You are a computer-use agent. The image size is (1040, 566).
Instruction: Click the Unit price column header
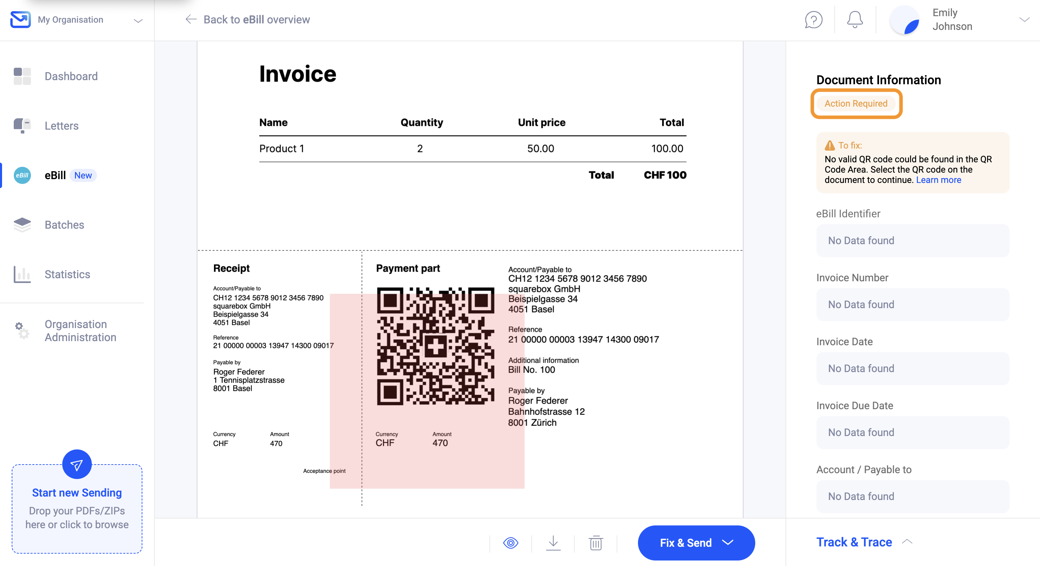click(541, 122)
